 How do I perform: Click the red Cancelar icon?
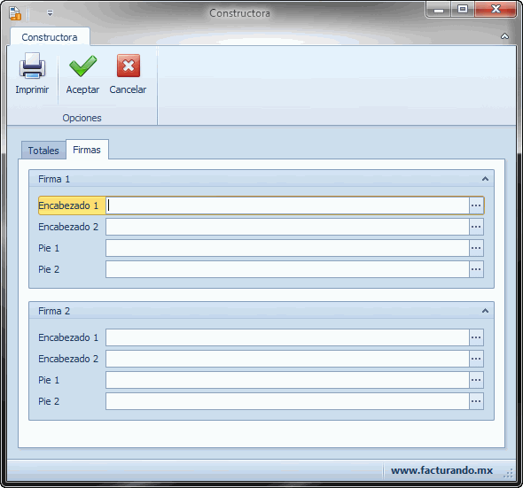tap(128, 66)
